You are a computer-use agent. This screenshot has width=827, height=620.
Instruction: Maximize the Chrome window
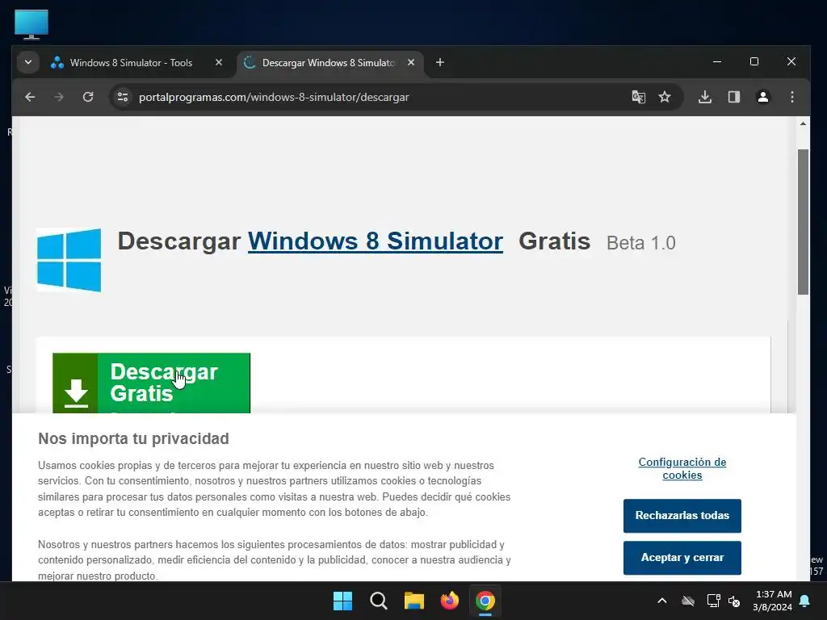(754, 61)
